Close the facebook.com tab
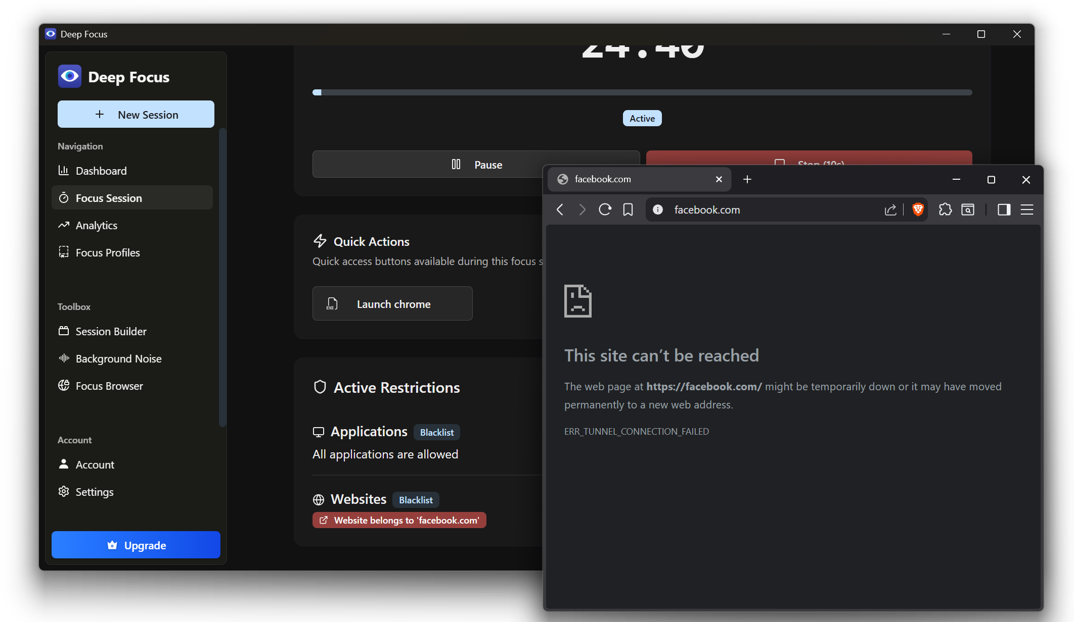Image resolution: width=1074 pixels, height=622 pixels. (x=719, y=179)
